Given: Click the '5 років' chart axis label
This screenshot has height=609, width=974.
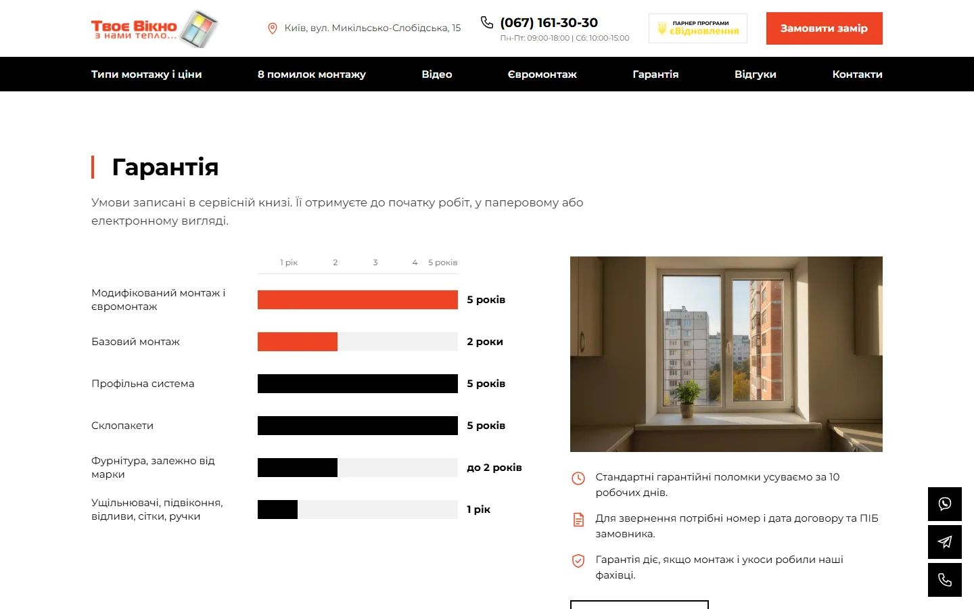Looking at the screenshot, I should [x=443, y=263].
